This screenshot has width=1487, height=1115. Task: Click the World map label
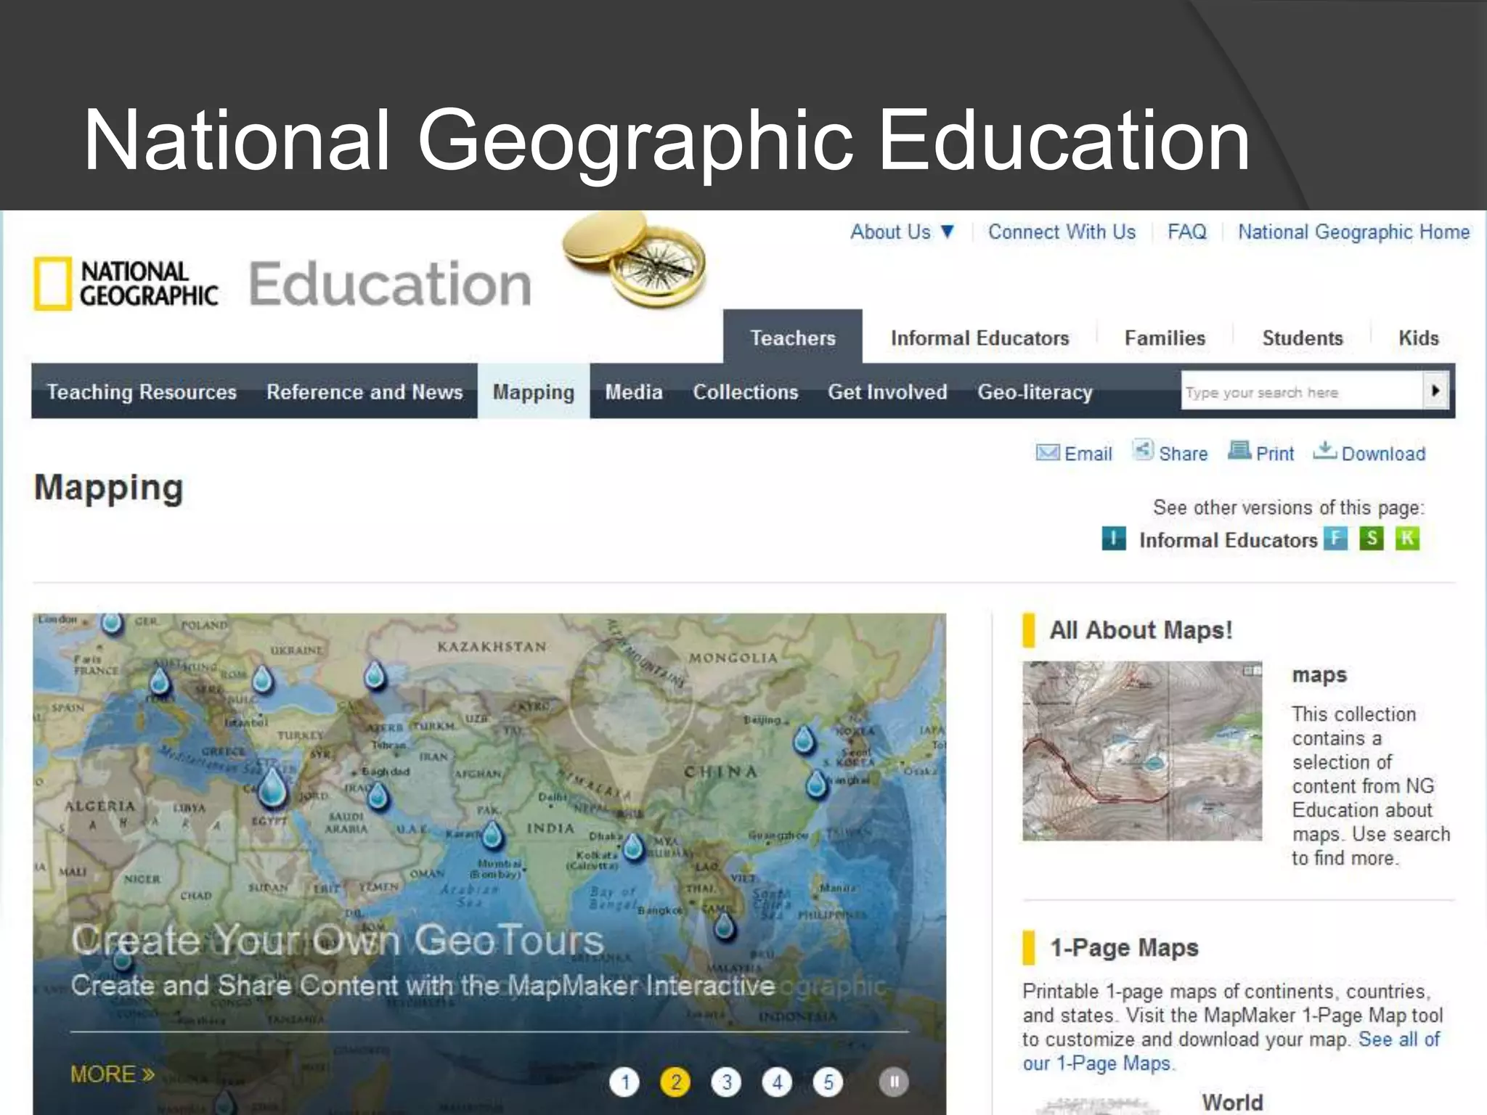(x=1232, y=1102)
